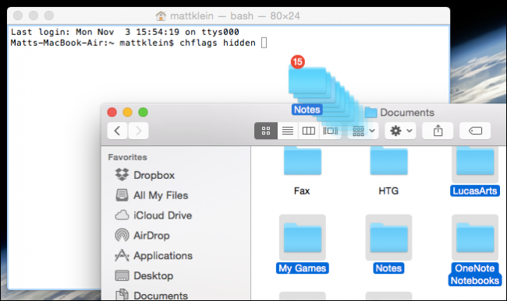Select the LucasArts folder icon
507x301 pixels.
point(475,161)
